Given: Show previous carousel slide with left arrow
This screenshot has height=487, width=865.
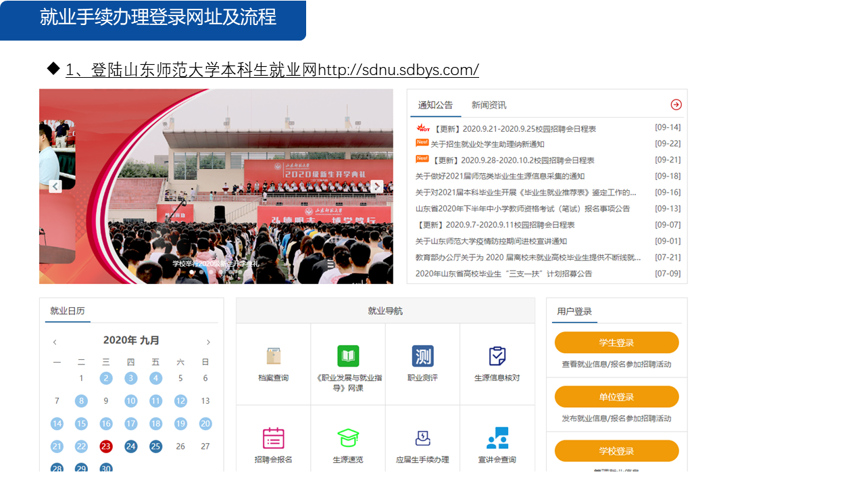Looking at the screenshot, I should [x=55, y=187].
